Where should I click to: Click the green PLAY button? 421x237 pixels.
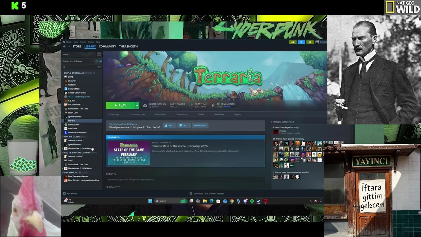click(120, 105)
